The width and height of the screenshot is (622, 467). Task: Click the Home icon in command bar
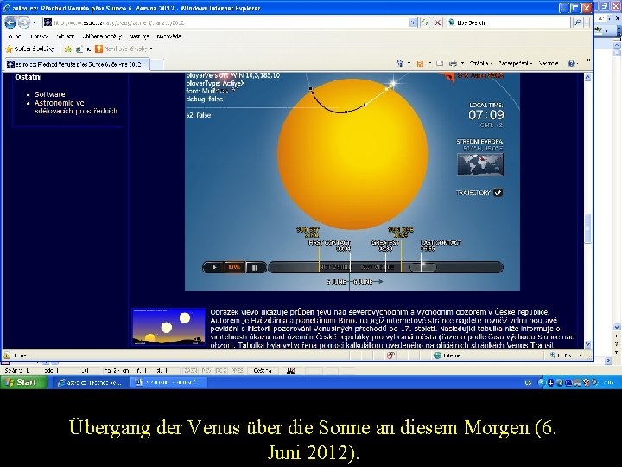pos(400,63)
